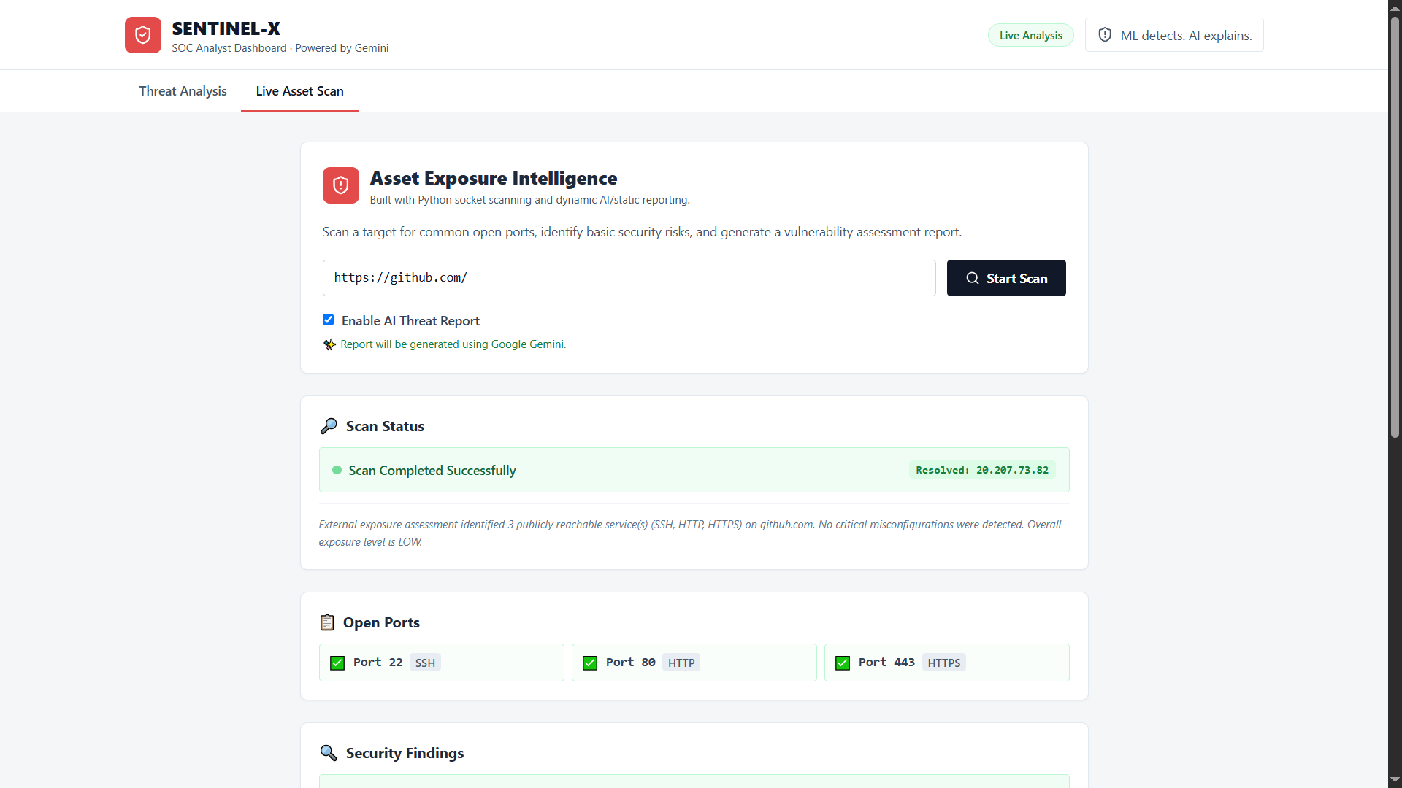Click the SOC Analyst Dashboard subtitle

[280, 48]
